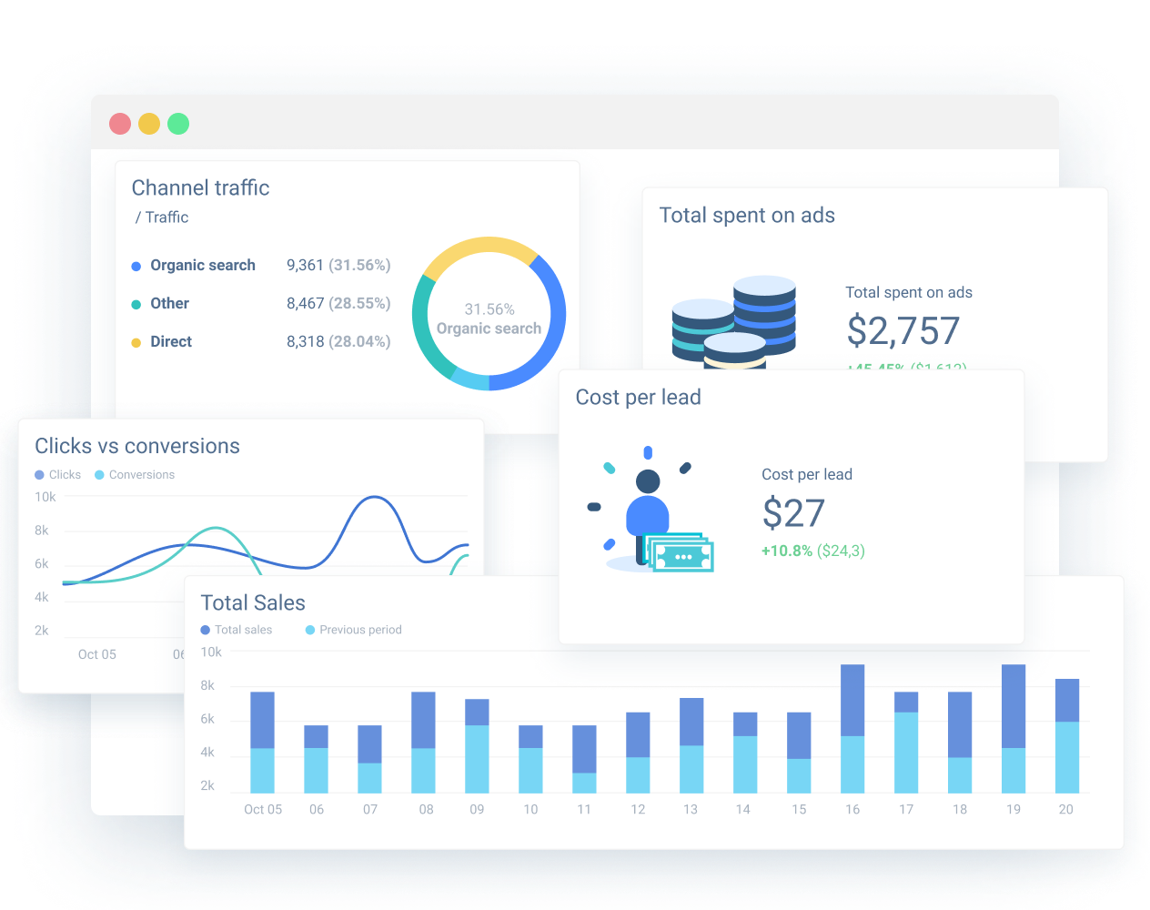Switch to the Total Sales card
Screen dimensions: 1150x910
tap(253, 602)
